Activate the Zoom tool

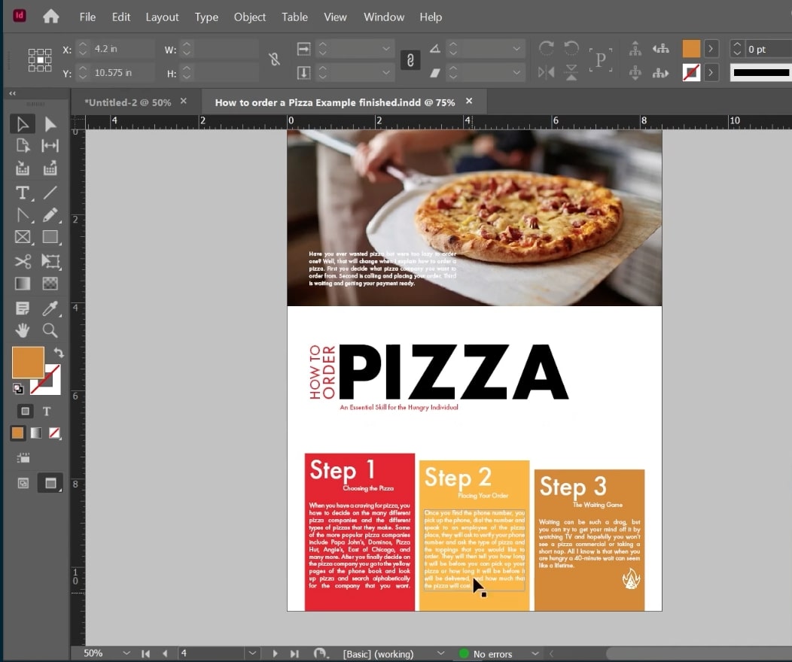(50, 330)
